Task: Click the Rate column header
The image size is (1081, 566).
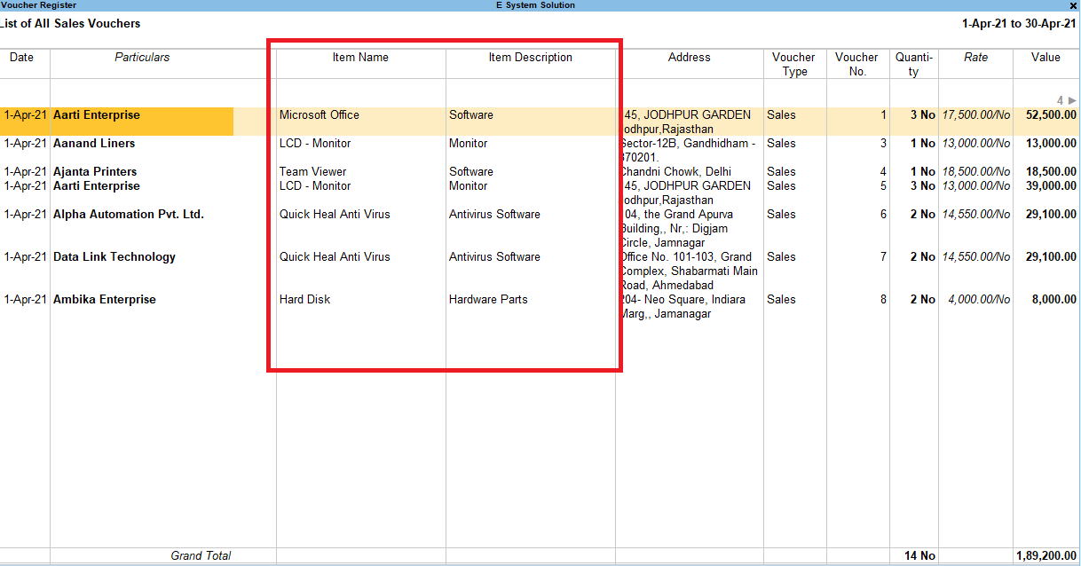Action: (x=975, y=57)
